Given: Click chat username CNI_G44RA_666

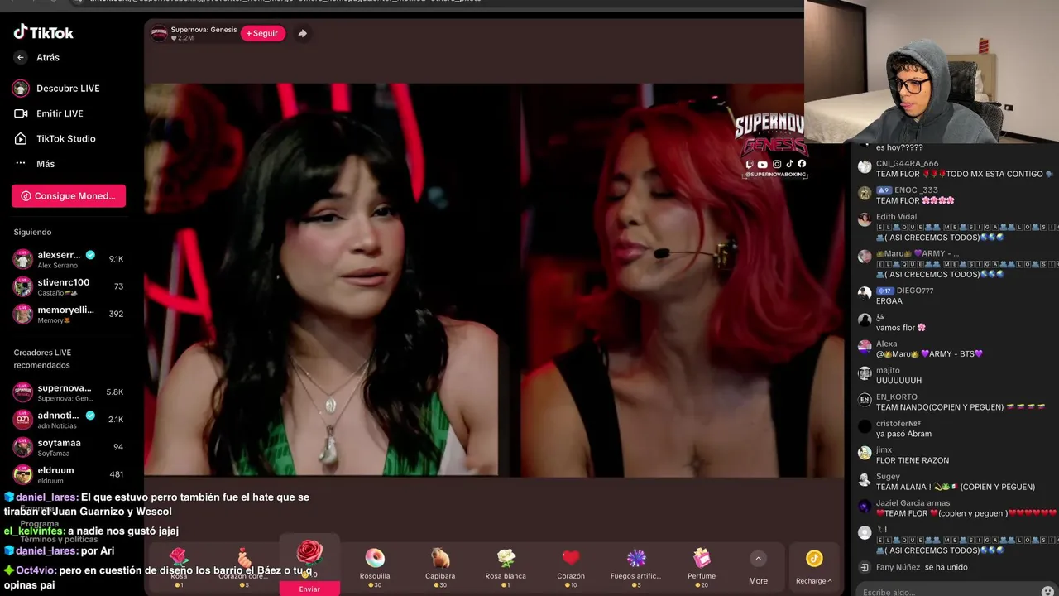Looking at the screenshot, I should click(x=907, y=164).
